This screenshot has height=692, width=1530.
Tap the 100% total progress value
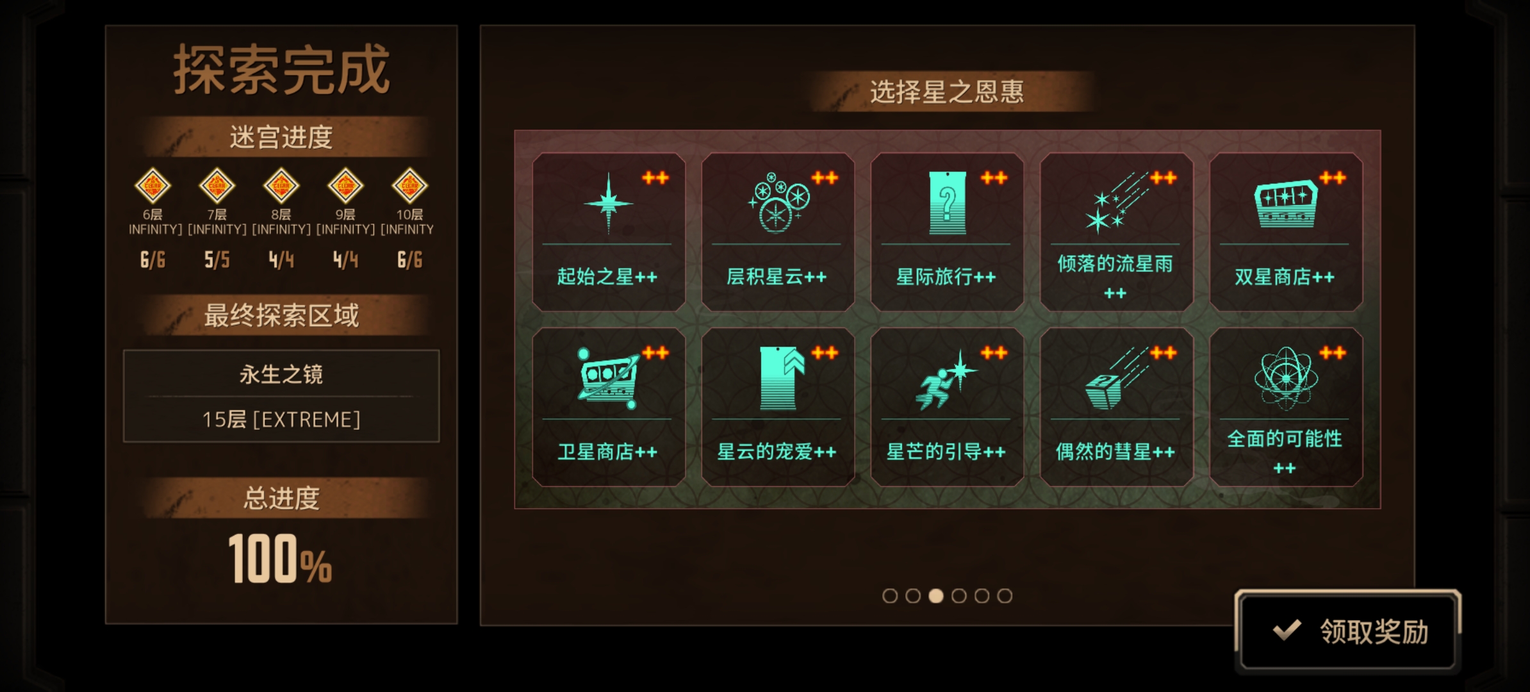click(x=280, y=559)
